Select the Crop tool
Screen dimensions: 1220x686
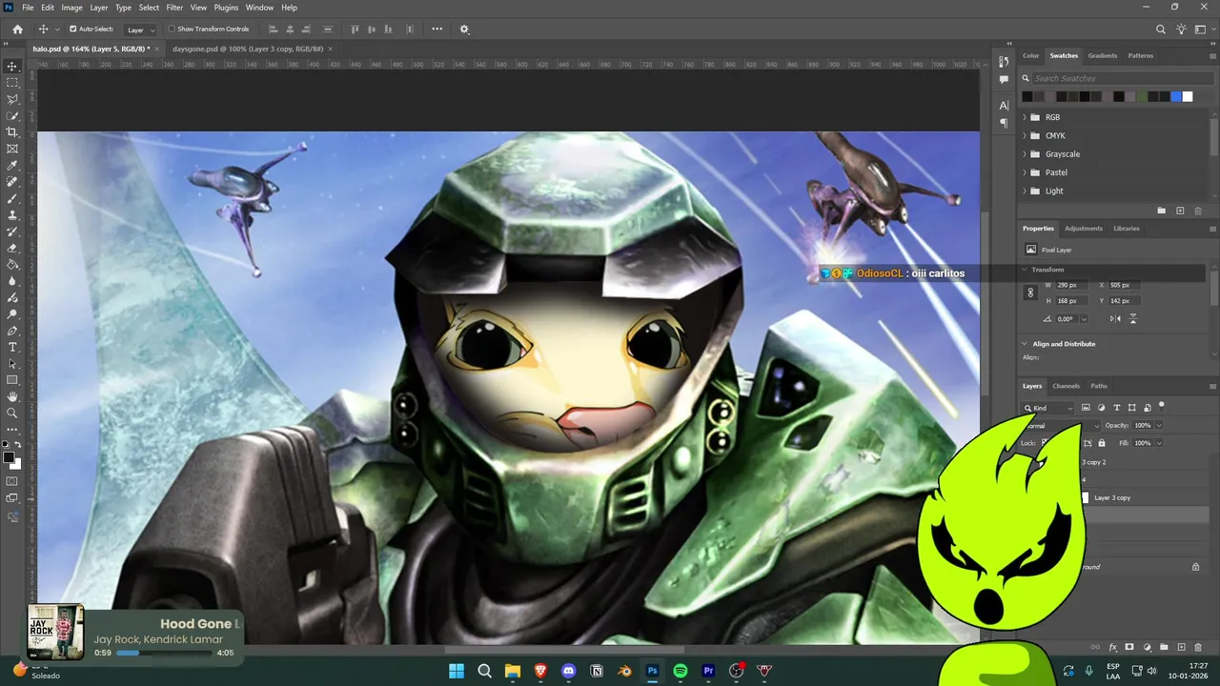pos(12,132)
